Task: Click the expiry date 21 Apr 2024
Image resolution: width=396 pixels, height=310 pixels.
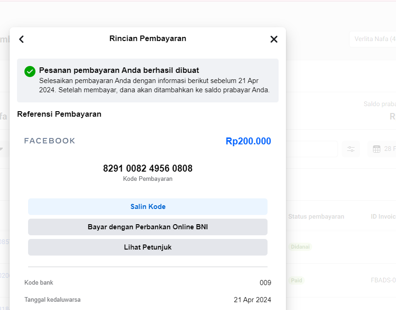Action: tap(252, 300)
